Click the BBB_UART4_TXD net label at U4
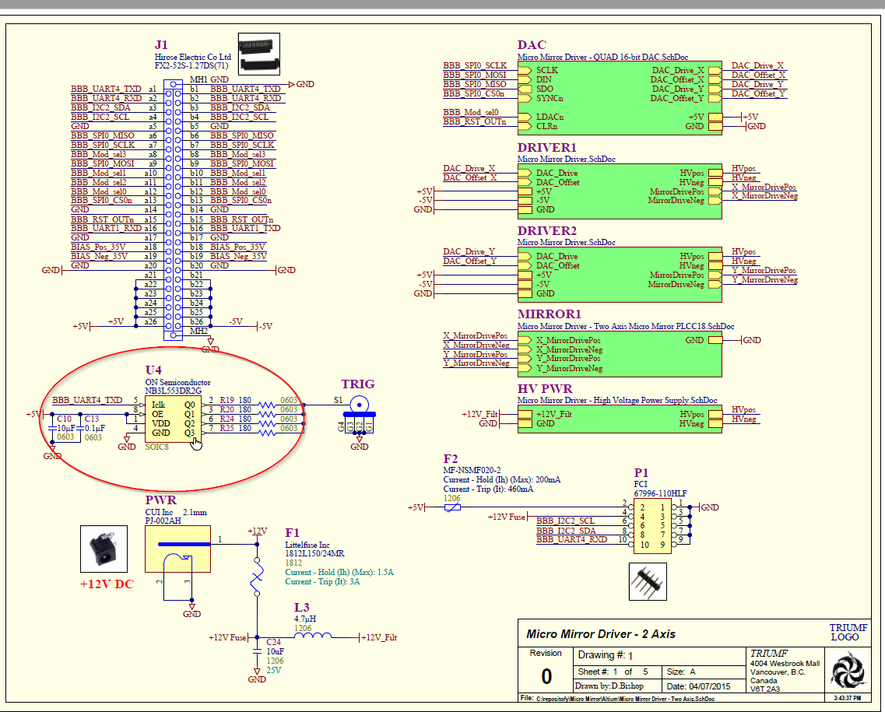Screen dimensions: 885x712 coord(87,400)
